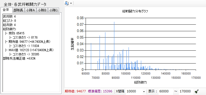Switch to the 小隊B tab
The height and width of the screenshot is (95, 206).
[42, 10]
